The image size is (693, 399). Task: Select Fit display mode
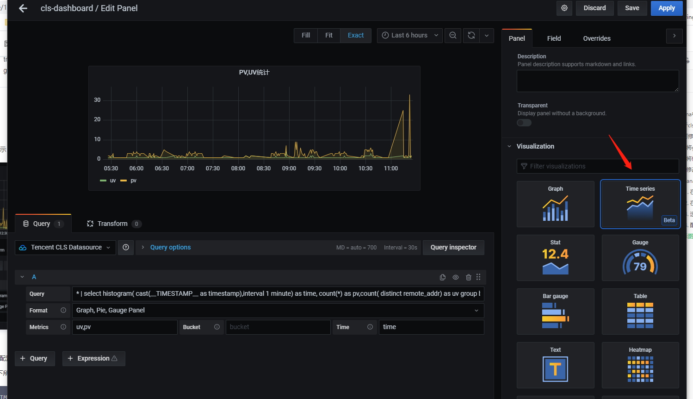[329, 35]
